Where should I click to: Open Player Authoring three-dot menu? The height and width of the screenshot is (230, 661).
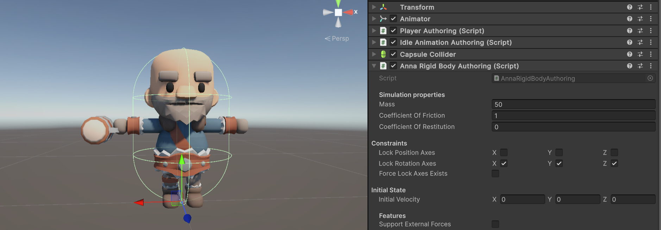click(651, 31)
